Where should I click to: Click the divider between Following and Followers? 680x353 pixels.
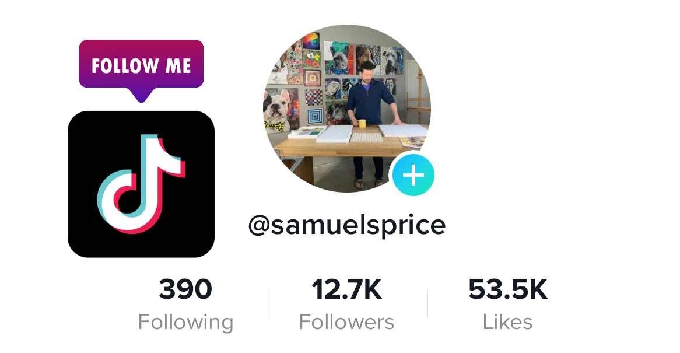click(x=267, y=303)
